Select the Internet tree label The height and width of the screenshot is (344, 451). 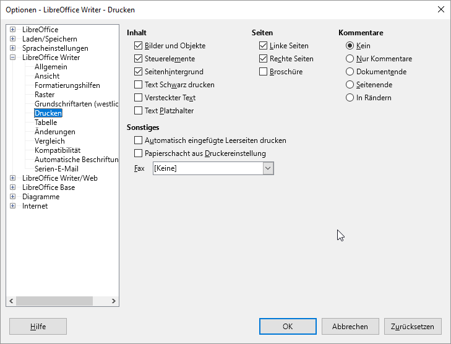[35, 205]
